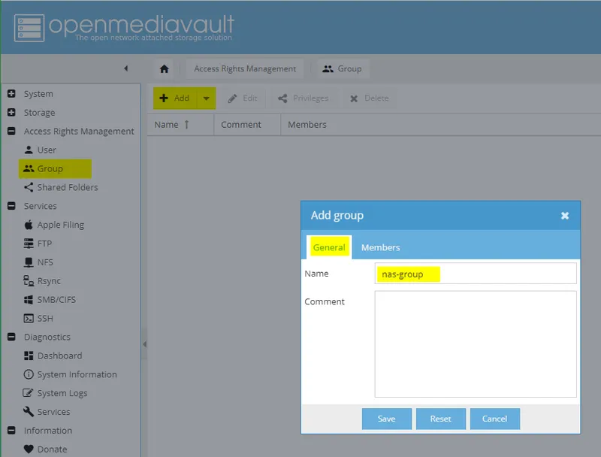
Task: Switch to the Members tab
Action: [382, 247]
